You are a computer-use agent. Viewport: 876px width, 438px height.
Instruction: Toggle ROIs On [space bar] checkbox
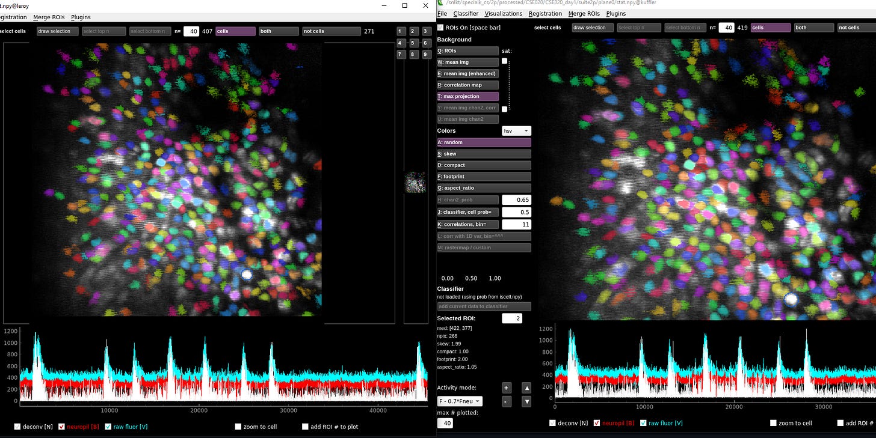click(x=440, y=28)
